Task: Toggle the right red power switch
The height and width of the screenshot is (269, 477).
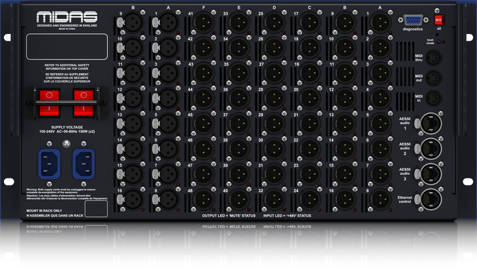Action: pos(83,103)
